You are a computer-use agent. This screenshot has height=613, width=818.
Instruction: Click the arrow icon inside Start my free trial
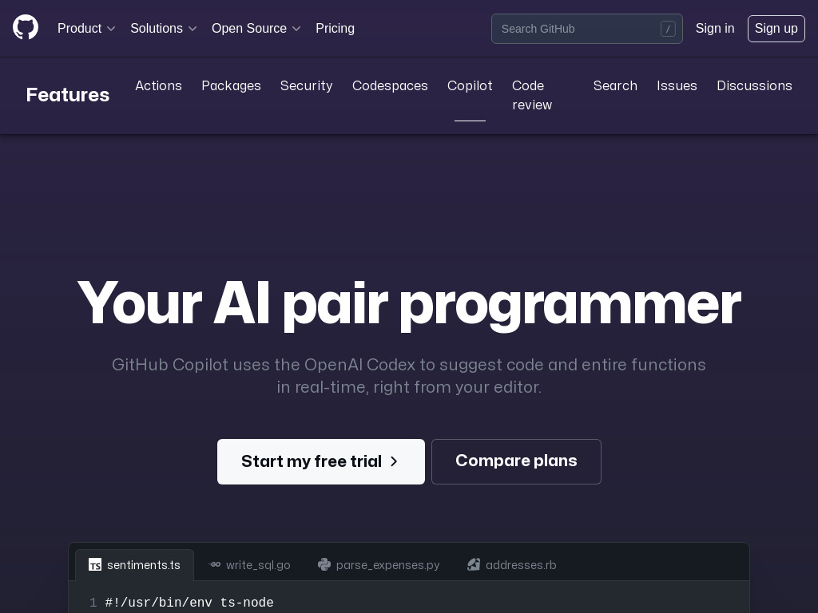pos(393,461)
